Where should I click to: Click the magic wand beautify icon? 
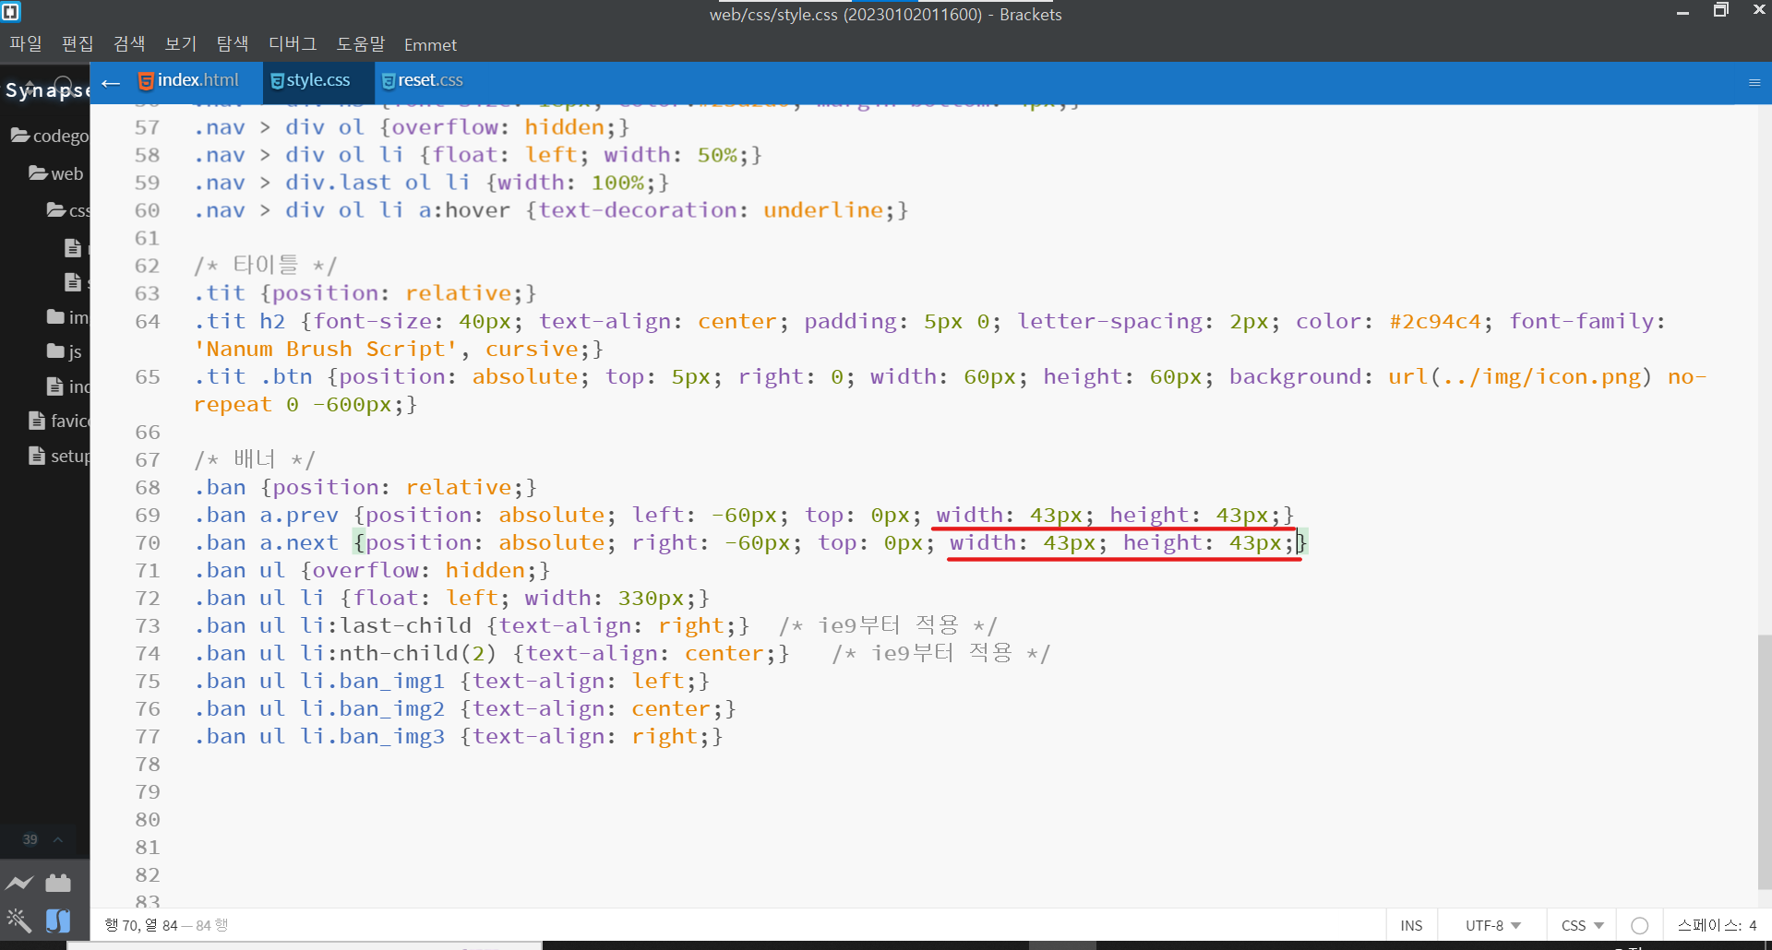pos(18,920)
